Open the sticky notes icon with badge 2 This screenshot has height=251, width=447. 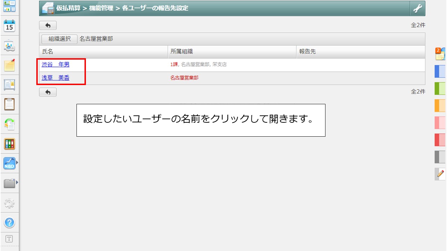[440, 54]
